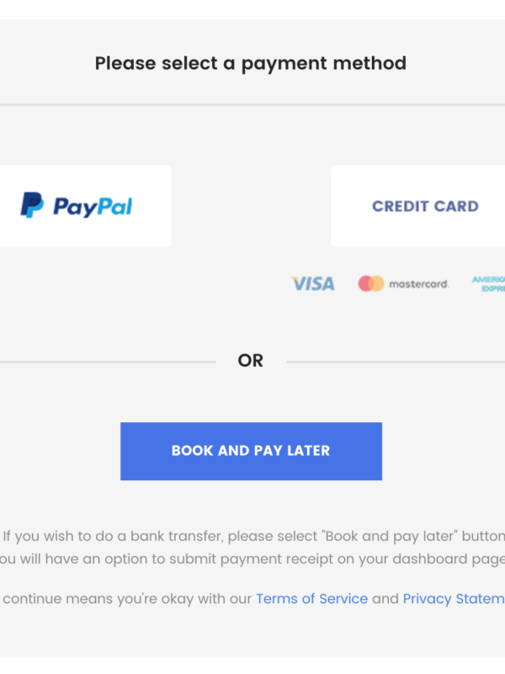Open the Terms of Service link

(x=311, y=599)
